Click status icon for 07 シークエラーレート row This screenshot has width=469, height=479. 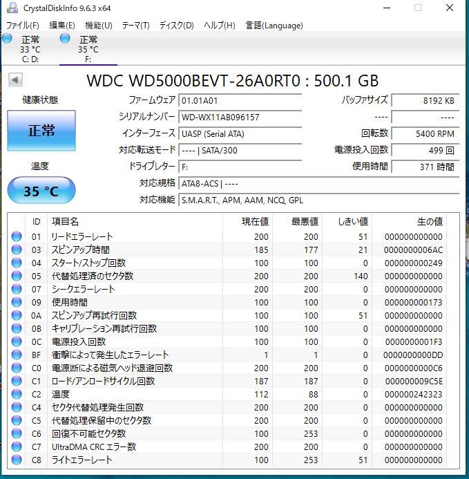tap(17, 289)
